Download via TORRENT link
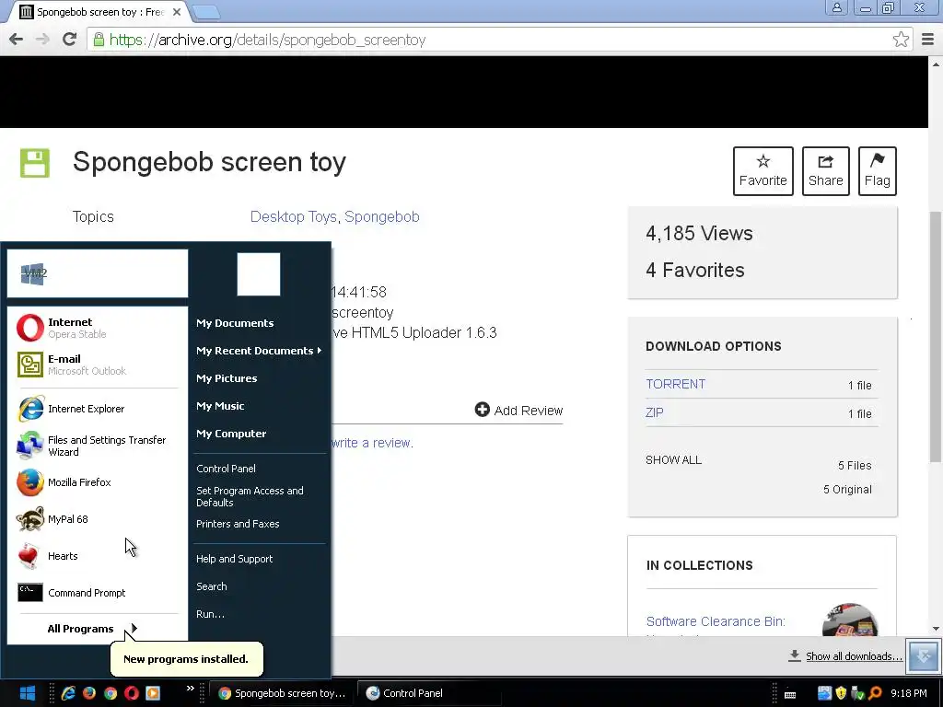Screen dimensions: 943x707 (x=675, y=384)
